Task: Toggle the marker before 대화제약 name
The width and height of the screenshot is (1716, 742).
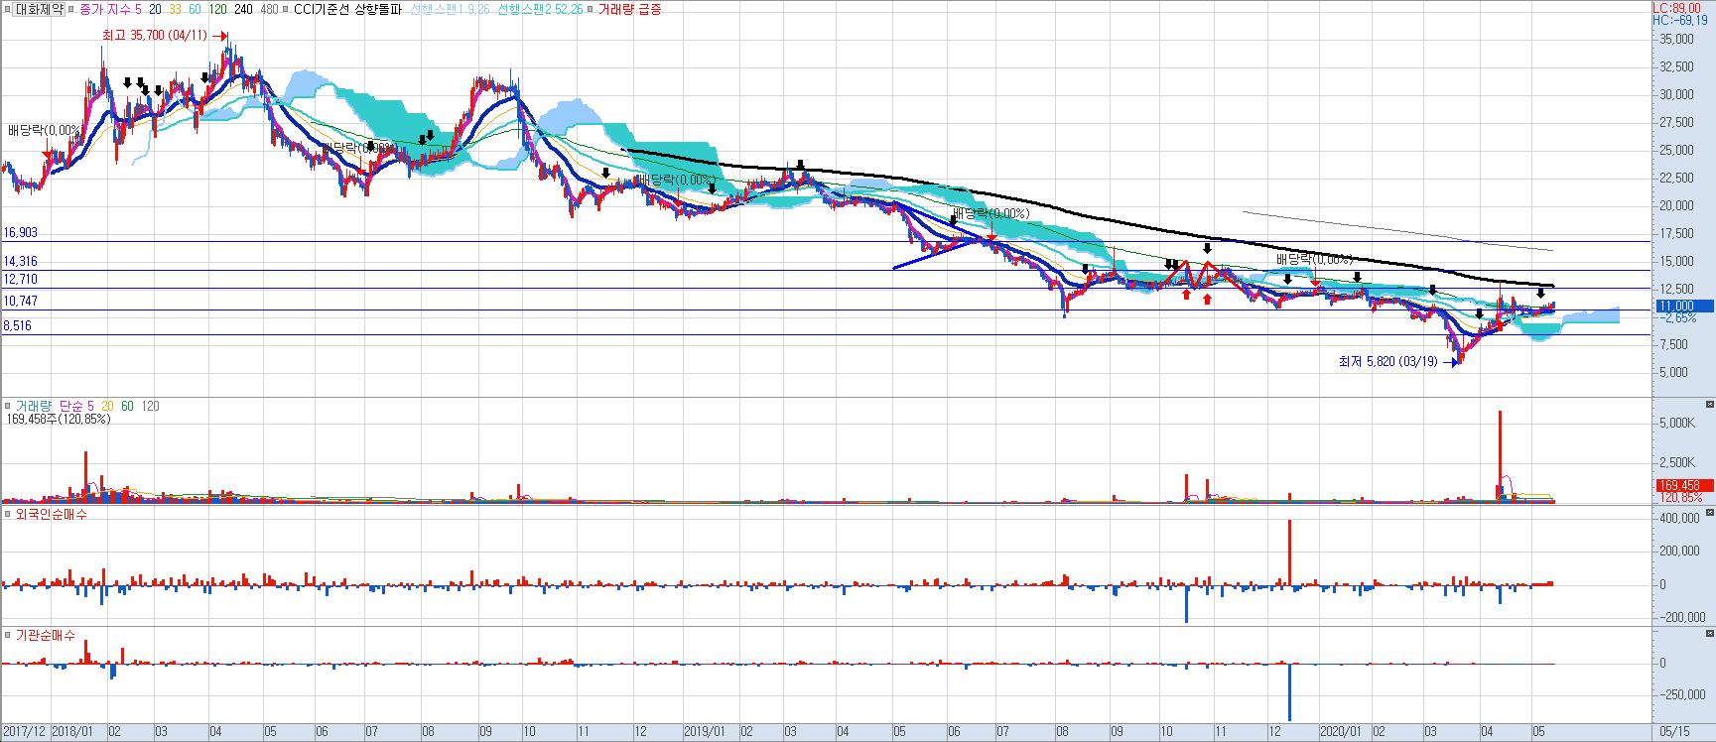Action: click(7, 9)
